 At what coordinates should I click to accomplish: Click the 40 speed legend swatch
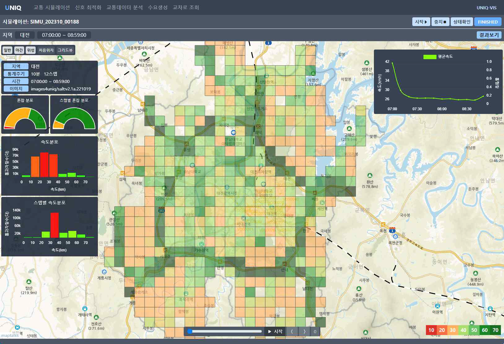pyautogui.click(x=463, y=330)
